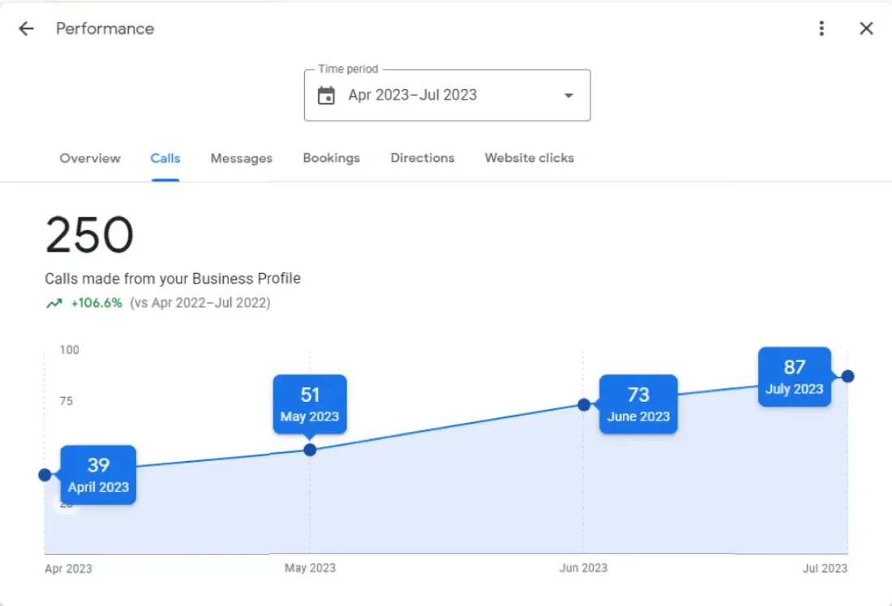Image resolution: width=892 pixels, height=606 pixels.
Task: Click the 100 y-axis label
Action: [70, 350]
